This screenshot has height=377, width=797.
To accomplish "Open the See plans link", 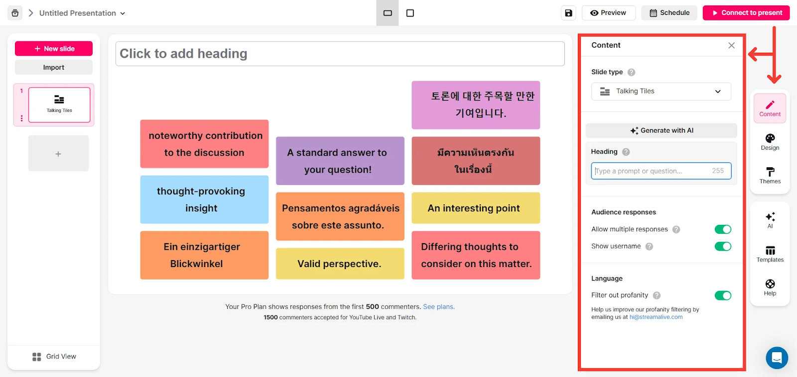I will [x=439, y=307].
